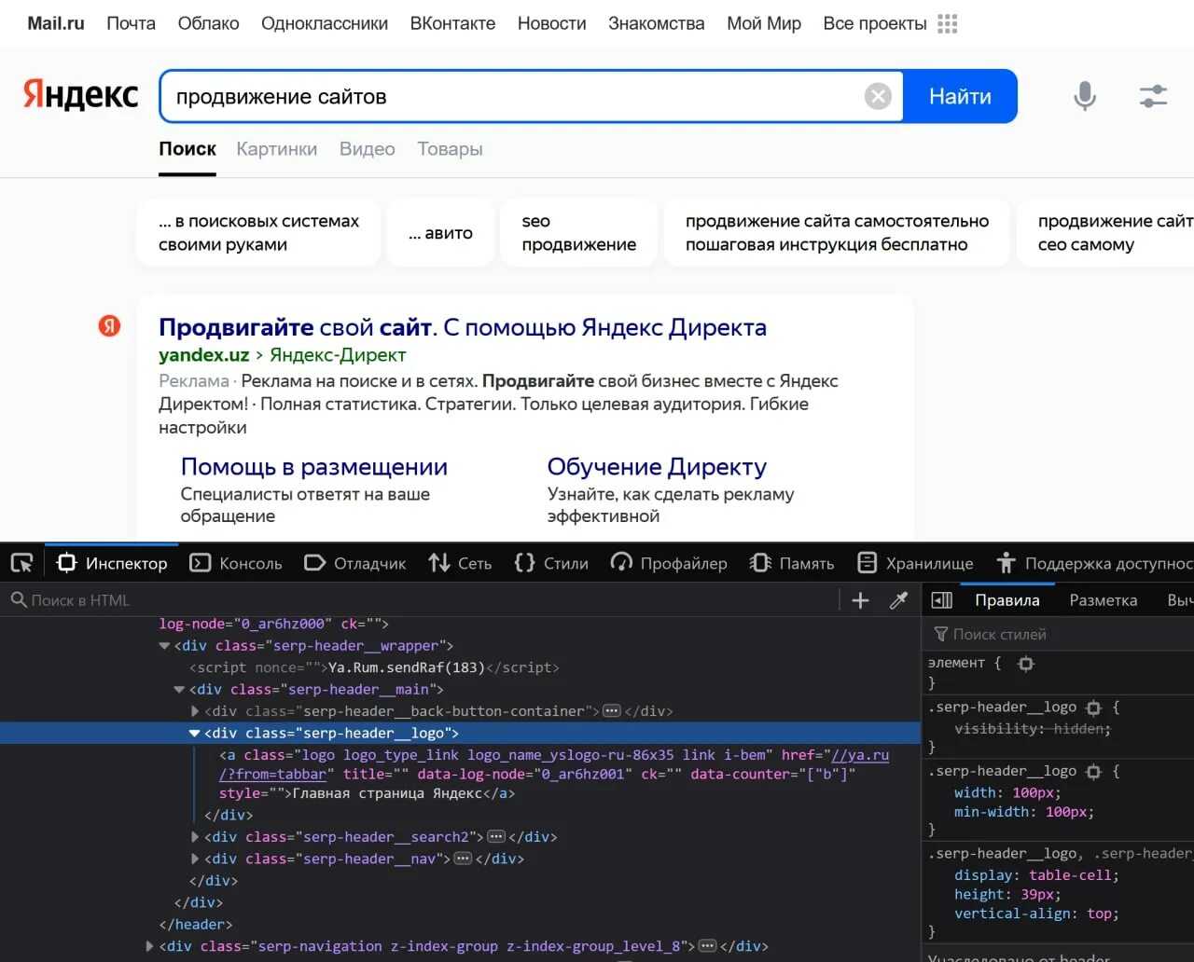
Task: Open the Mail.ru link in top bar
Action: click(56, 23)
